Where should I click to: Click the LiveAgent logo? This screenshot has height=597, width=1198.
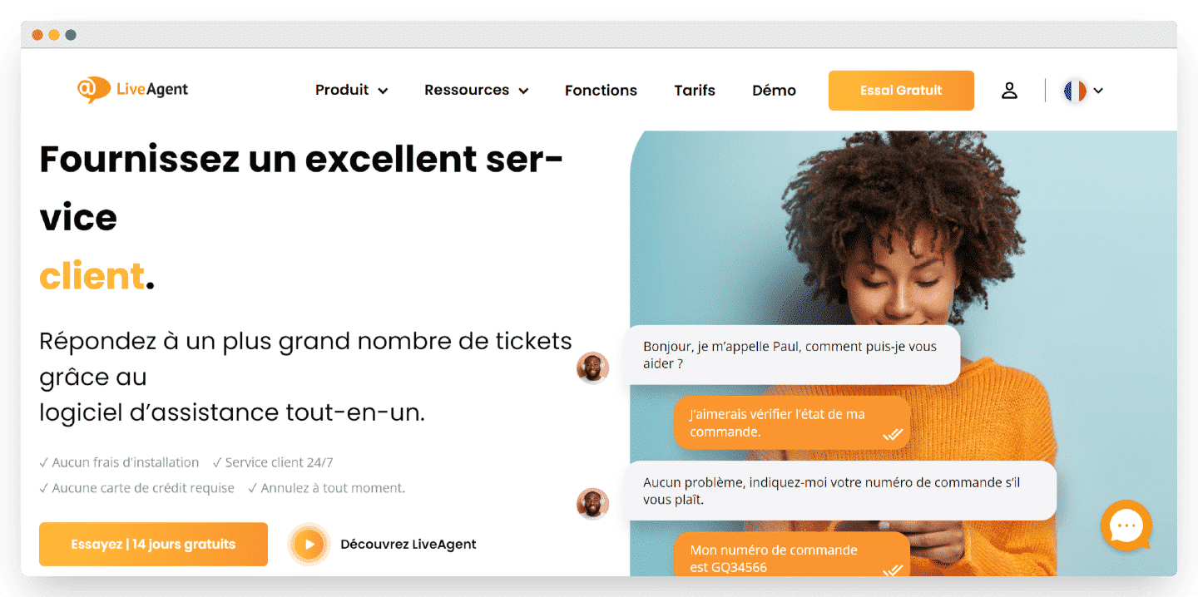click(x=133, y=90)
